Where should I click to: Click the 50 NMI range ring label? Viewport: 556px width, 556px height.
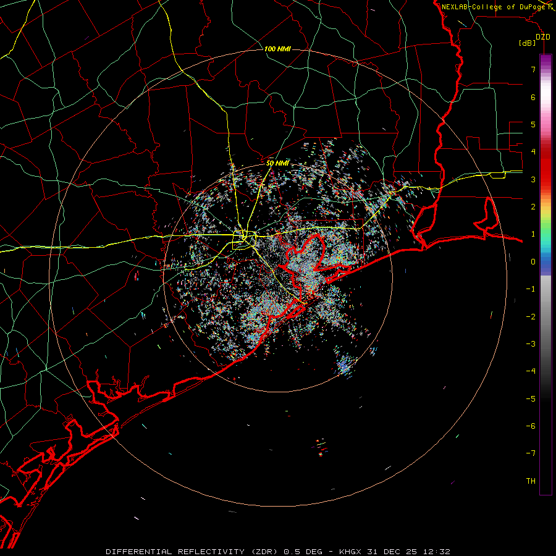(277, 163)
